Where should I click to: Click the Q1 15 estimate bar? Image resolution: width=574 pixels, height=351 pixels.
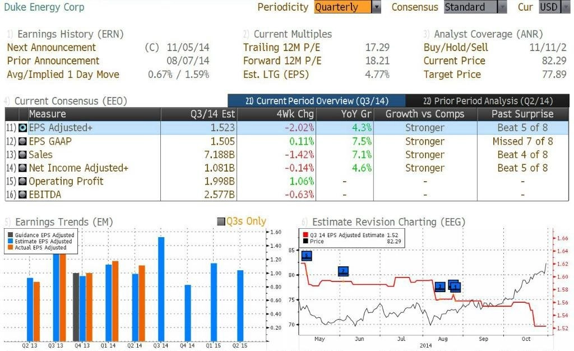[214, 302]
